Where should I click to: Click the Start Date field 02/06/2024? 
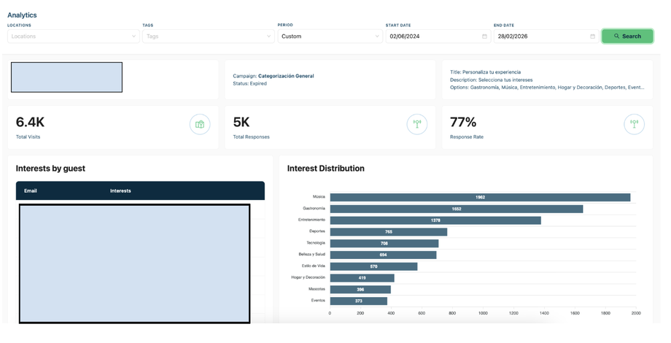(x=438, y=36)
